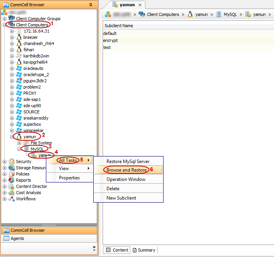Click the penguin icon beside breezer

[x=19, y=37]
